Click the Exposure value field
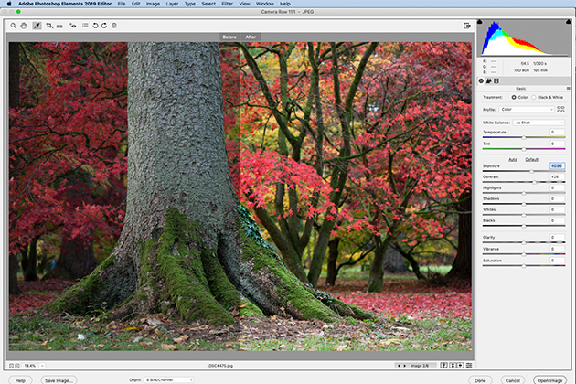The width and height of the screenshot is (576, 384). (x=557, y=165)
